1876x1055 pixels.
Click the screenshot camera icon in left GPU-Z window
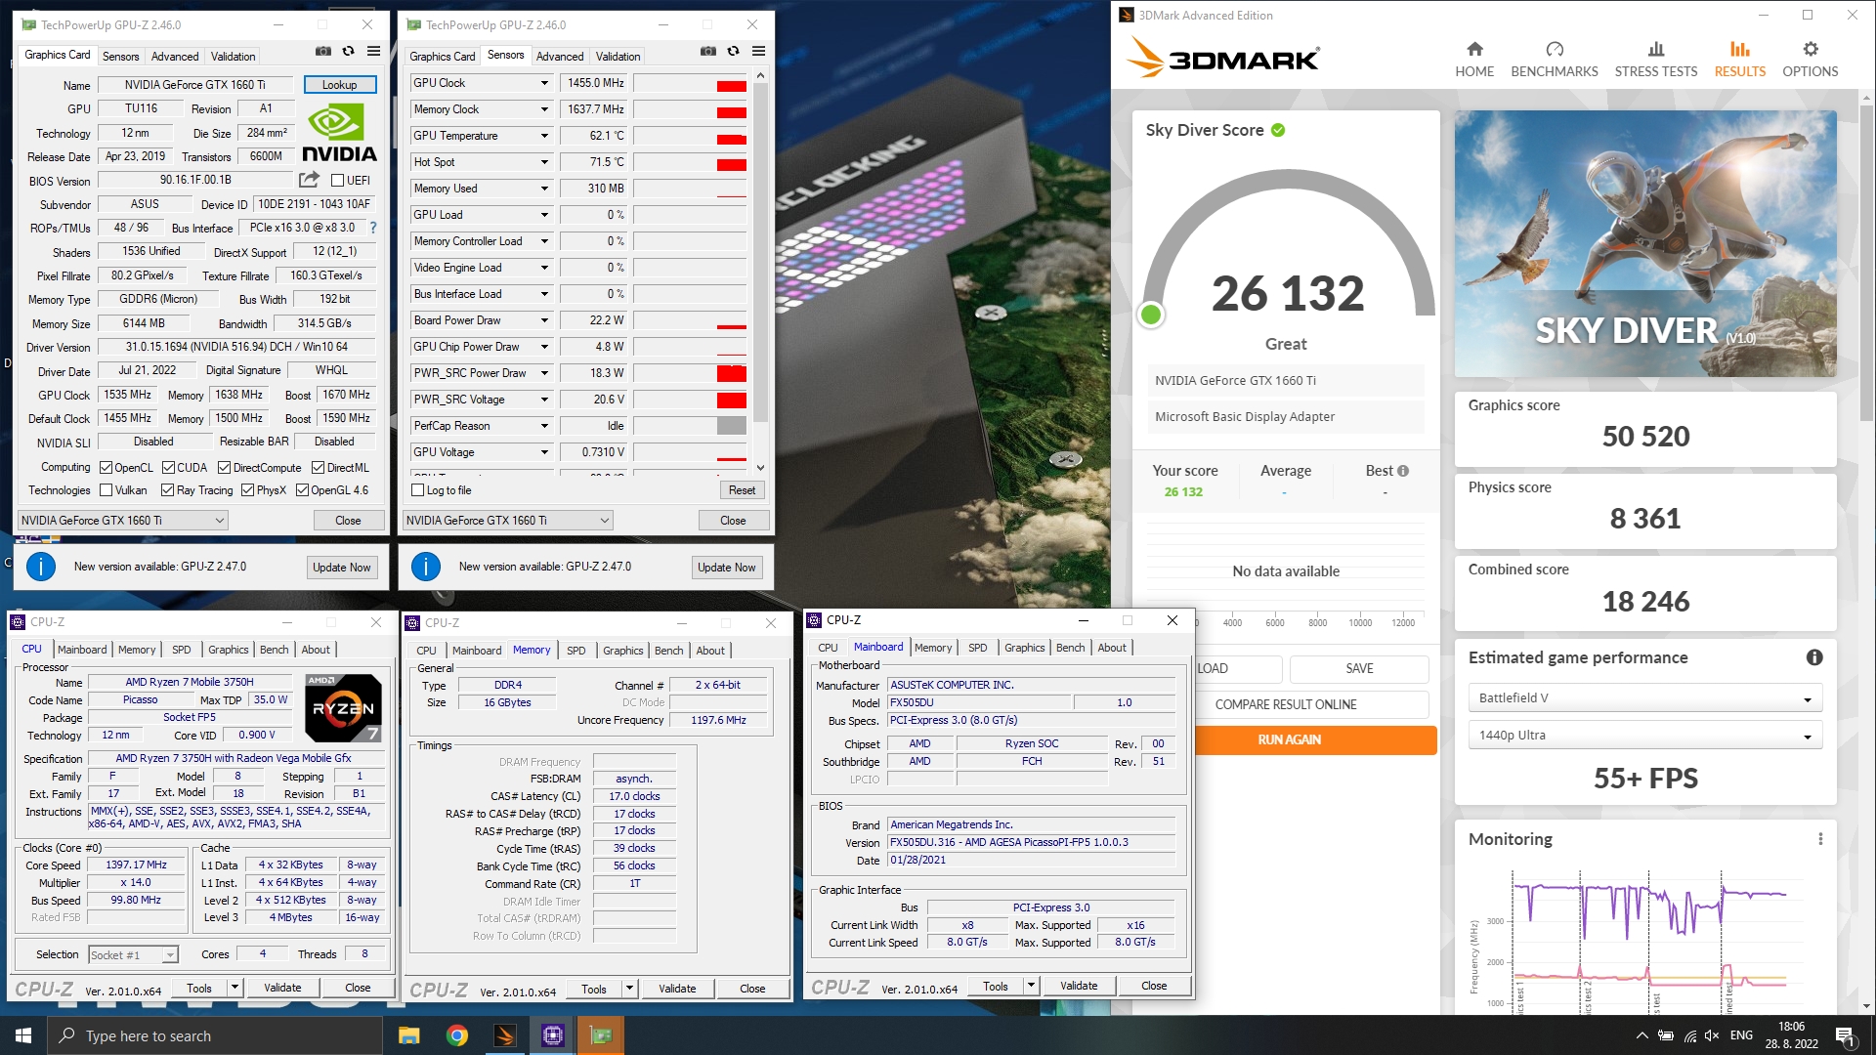[322, 52]
